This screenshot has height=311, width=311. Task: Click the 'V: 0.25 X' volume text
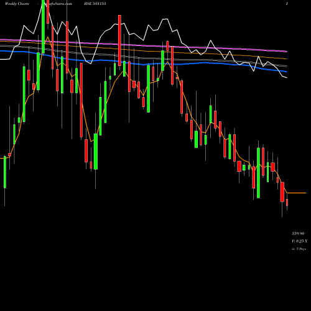pos(300,241)
